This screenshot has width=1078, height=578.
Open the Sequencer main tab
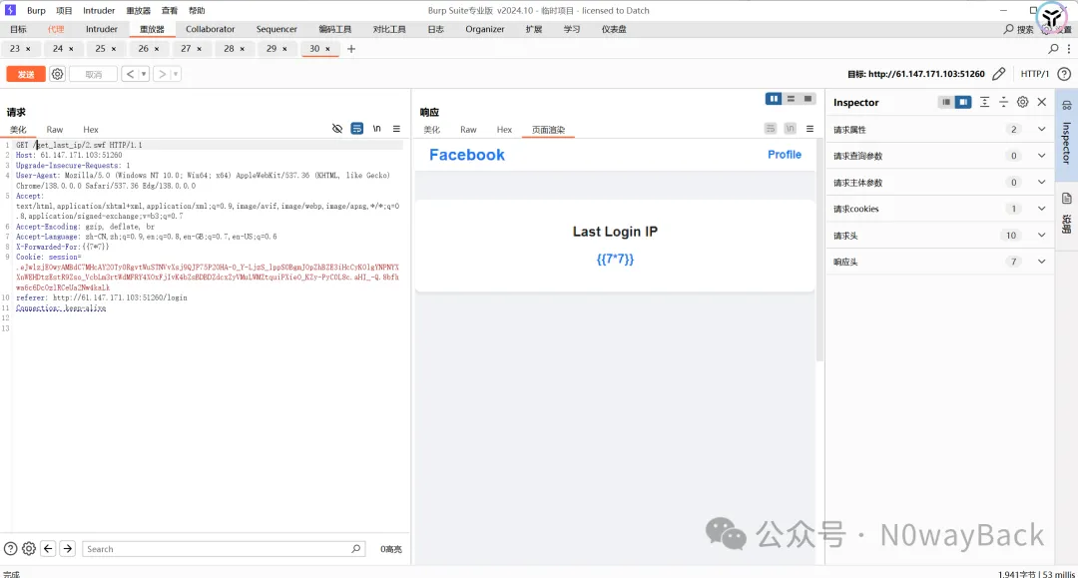[276, 30]
